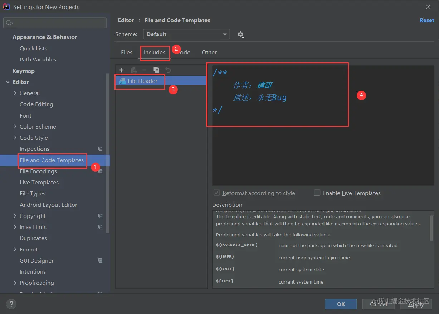Viewport: 439px width, 314px height.
Task: Click the ${USER} variable text
Action: pyautogui.click(x=225, y=257)
